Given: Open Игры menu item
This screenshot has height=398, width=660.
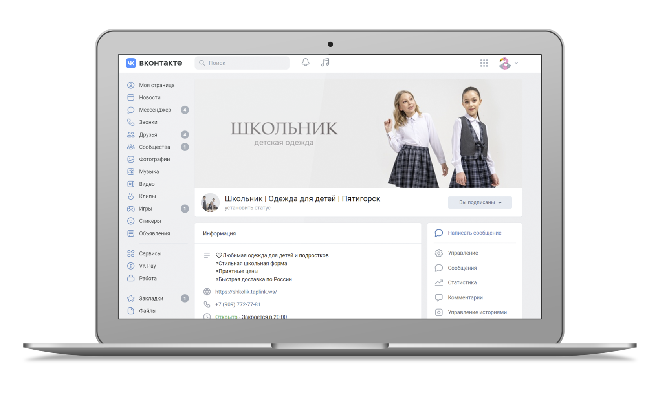Looking at the screenshot, I should coord(145,209).
